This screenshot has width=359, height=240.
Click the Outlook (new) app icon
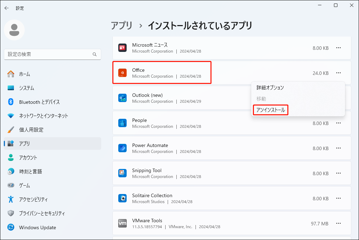click(122, 98)
